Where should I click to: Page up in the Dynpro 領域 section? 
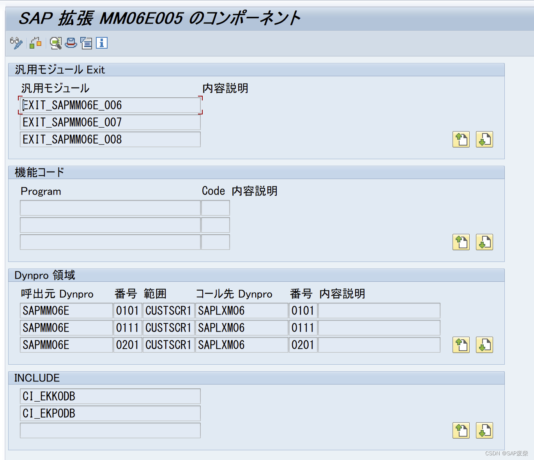[461, 345]
